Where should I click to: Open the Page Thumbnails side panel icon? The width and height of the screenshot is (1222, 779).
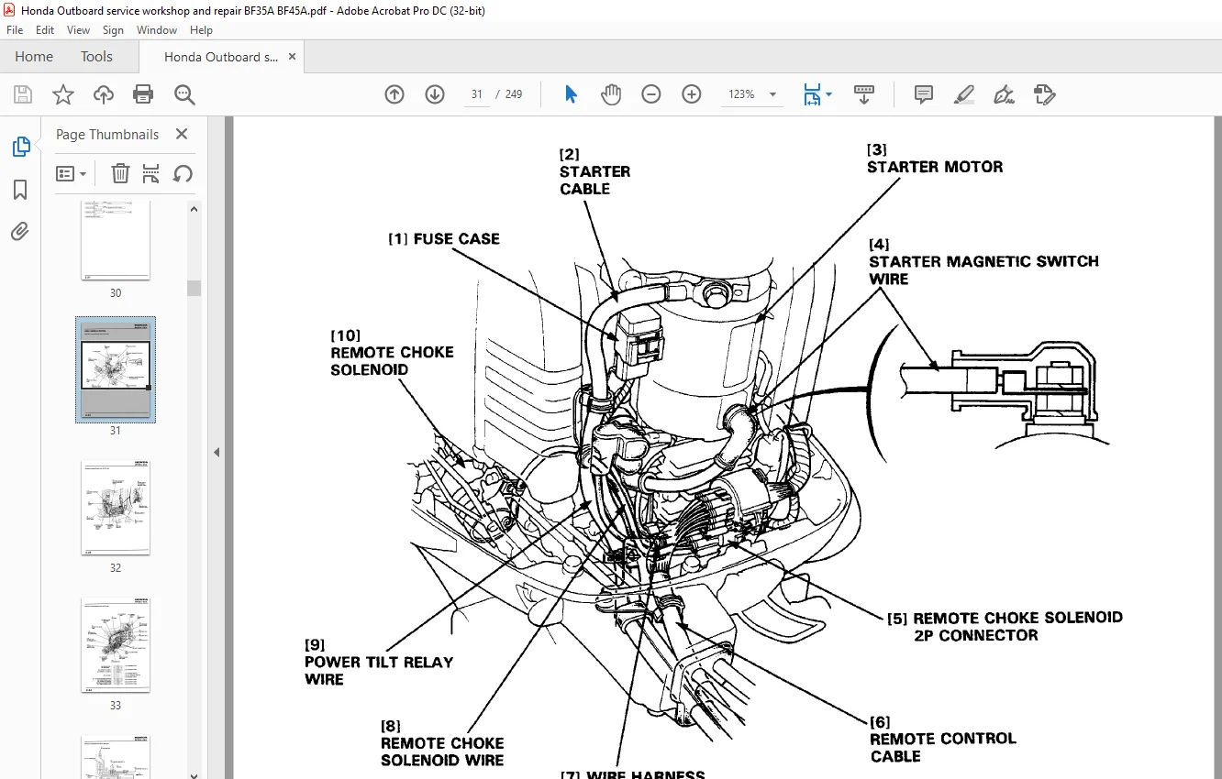point(20,147)
